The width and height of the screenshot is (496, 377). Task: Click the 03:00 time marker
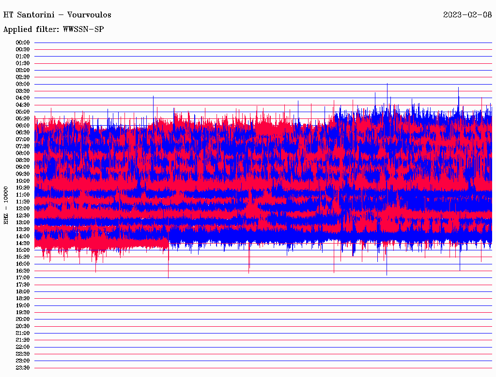coord(23,84)
